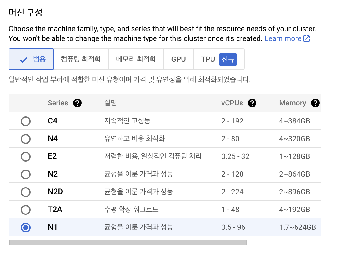Select the E2 series radio button

[x=26, y=156]
